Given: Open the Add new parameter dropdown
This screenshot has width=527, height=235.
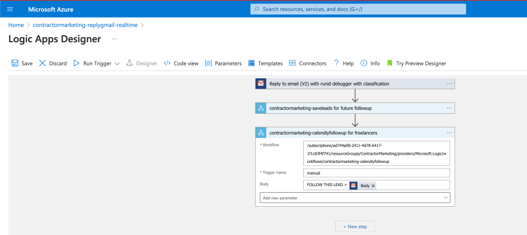Looking at the screenshot, I should (x=355, y=198).
